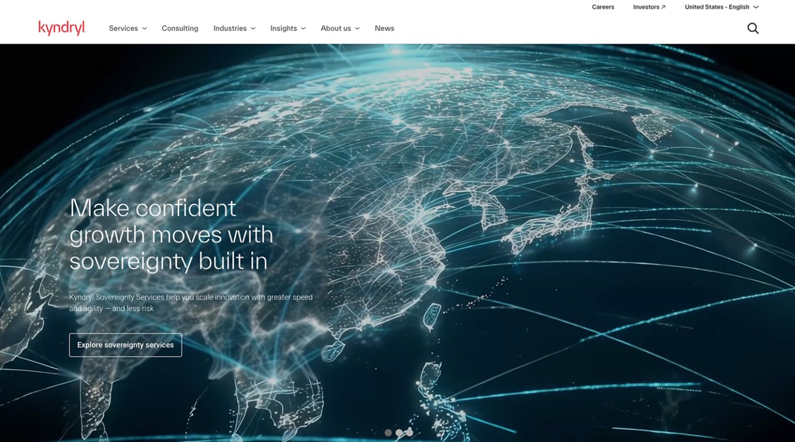Go to the Consulting page
The width and height of the screenshot is (795, 442).
180,28
